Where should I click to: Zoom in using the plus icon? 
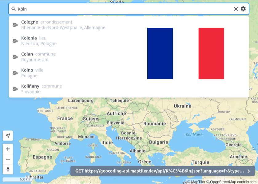point(8,149)
